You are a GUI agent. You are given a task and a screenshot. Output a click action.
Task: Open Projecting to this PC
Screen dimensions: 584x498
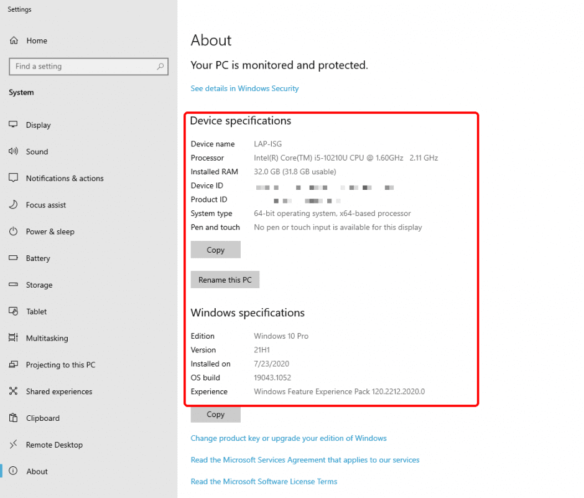pos(60,365)
